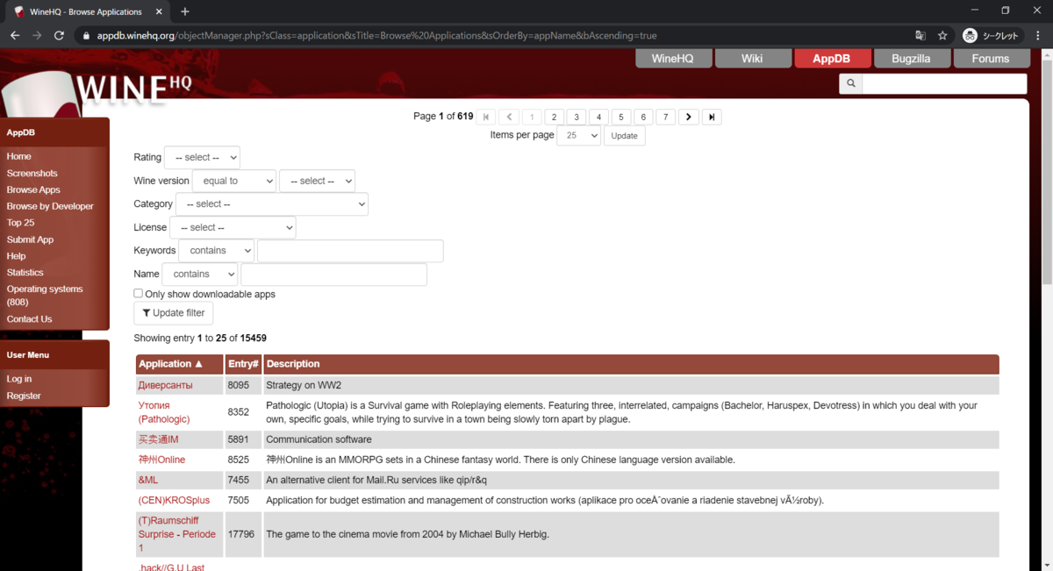The image size is (1053, 571).
Task: Open Browse Apps sidebar link
Action: (33, 189)
